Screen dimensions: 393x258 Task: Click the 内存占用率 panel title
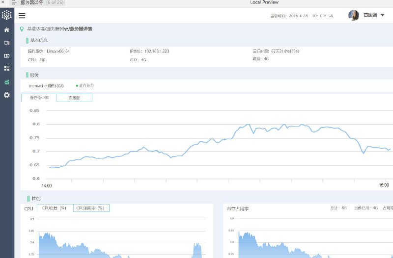(238, 208)
